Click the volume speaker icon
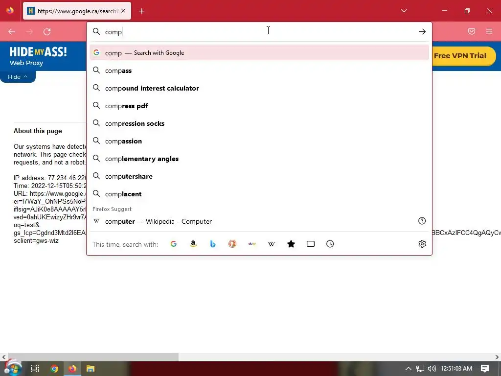The width and height of the screenshot is (501, 376). pos(432,369)
